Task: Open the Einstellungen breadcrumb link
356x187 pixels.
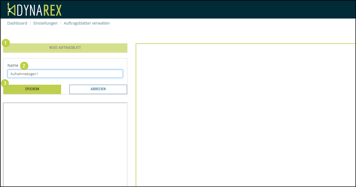Action: [46, 23]
